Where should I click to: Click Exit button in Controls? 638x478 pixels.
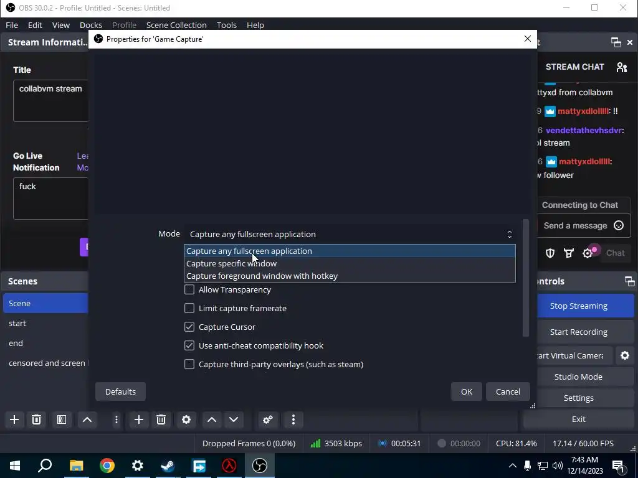click(579, 419)
